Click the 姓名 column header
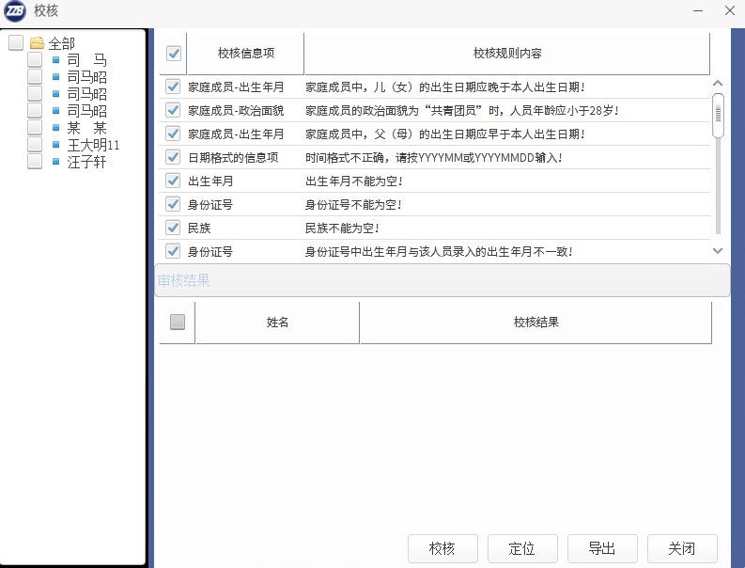Viewport: 745px width, 568px height. click(x=277, y=322)
